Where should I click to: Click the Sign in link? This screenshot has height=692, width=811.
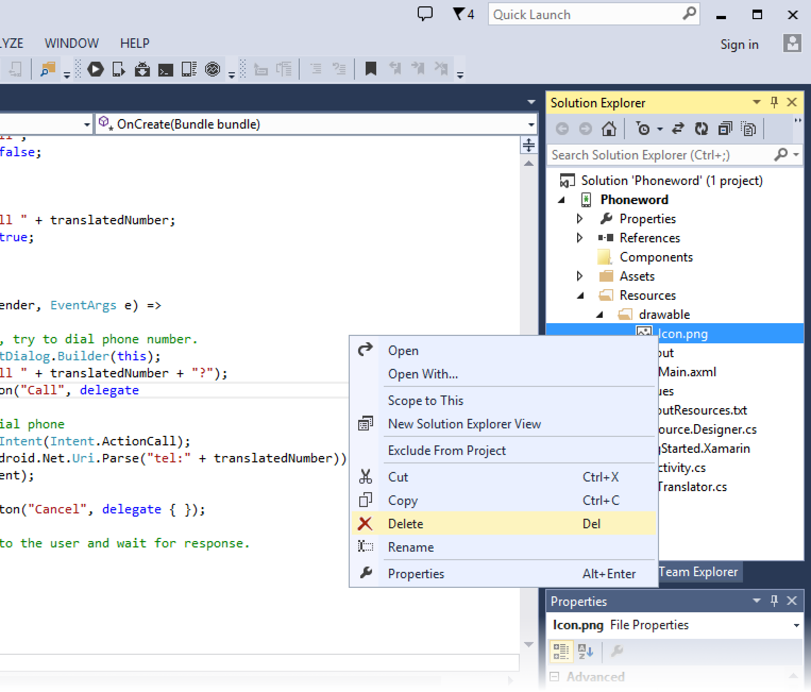tap(739, 45)
